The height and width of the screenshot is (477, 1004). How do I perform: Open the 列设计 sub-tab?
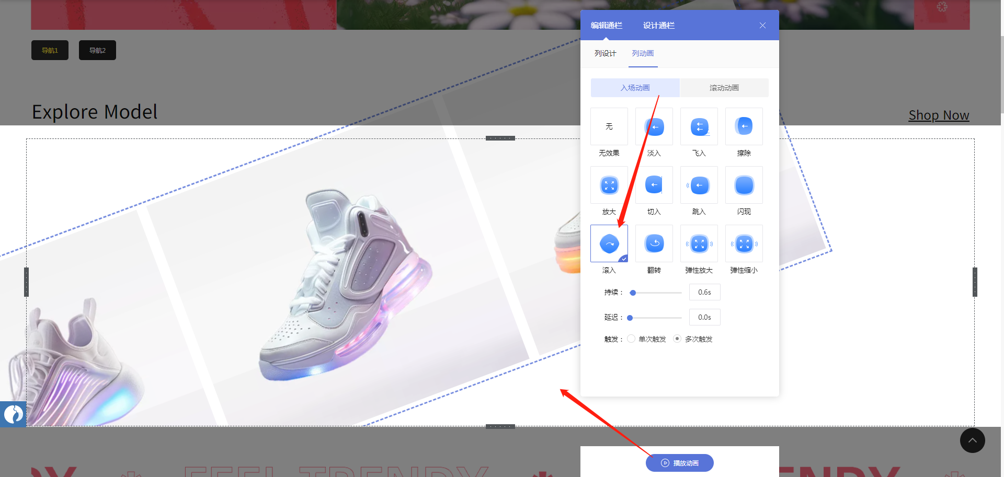(606, 53)
